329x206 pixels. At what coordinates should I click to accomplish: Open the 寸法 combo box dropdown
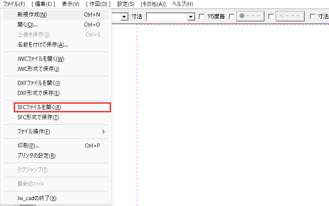pyautogui.click(x=191, y=16)
